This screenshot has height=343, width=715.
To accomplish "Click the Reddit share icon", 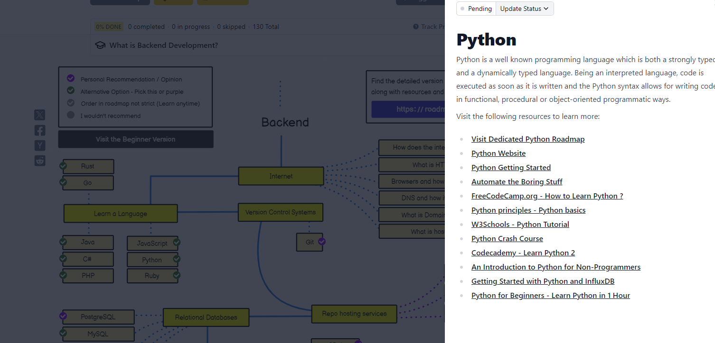I will pos(40,161).
